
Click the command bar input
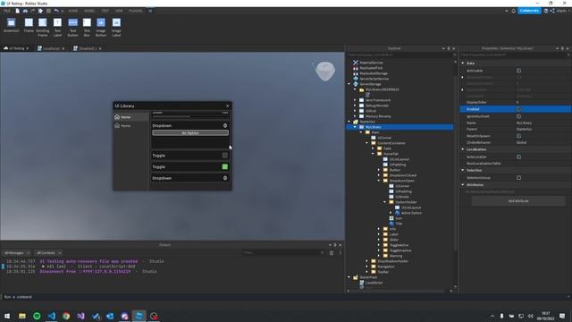pyautogui.click(x=284, y=297)
